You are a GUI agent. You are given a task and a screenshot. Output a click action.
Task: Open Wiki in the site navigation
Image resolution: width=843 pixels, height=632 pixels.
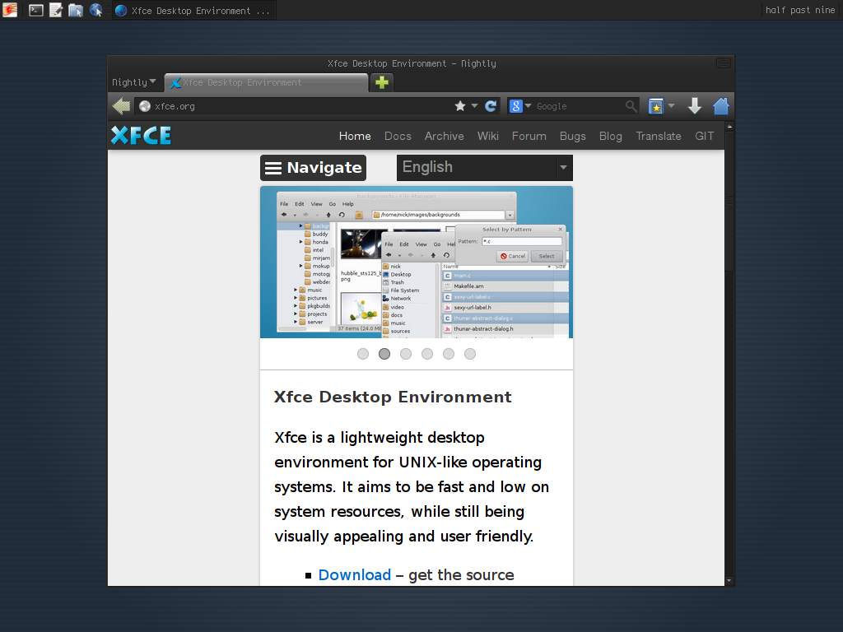click(x=488, y=137)
